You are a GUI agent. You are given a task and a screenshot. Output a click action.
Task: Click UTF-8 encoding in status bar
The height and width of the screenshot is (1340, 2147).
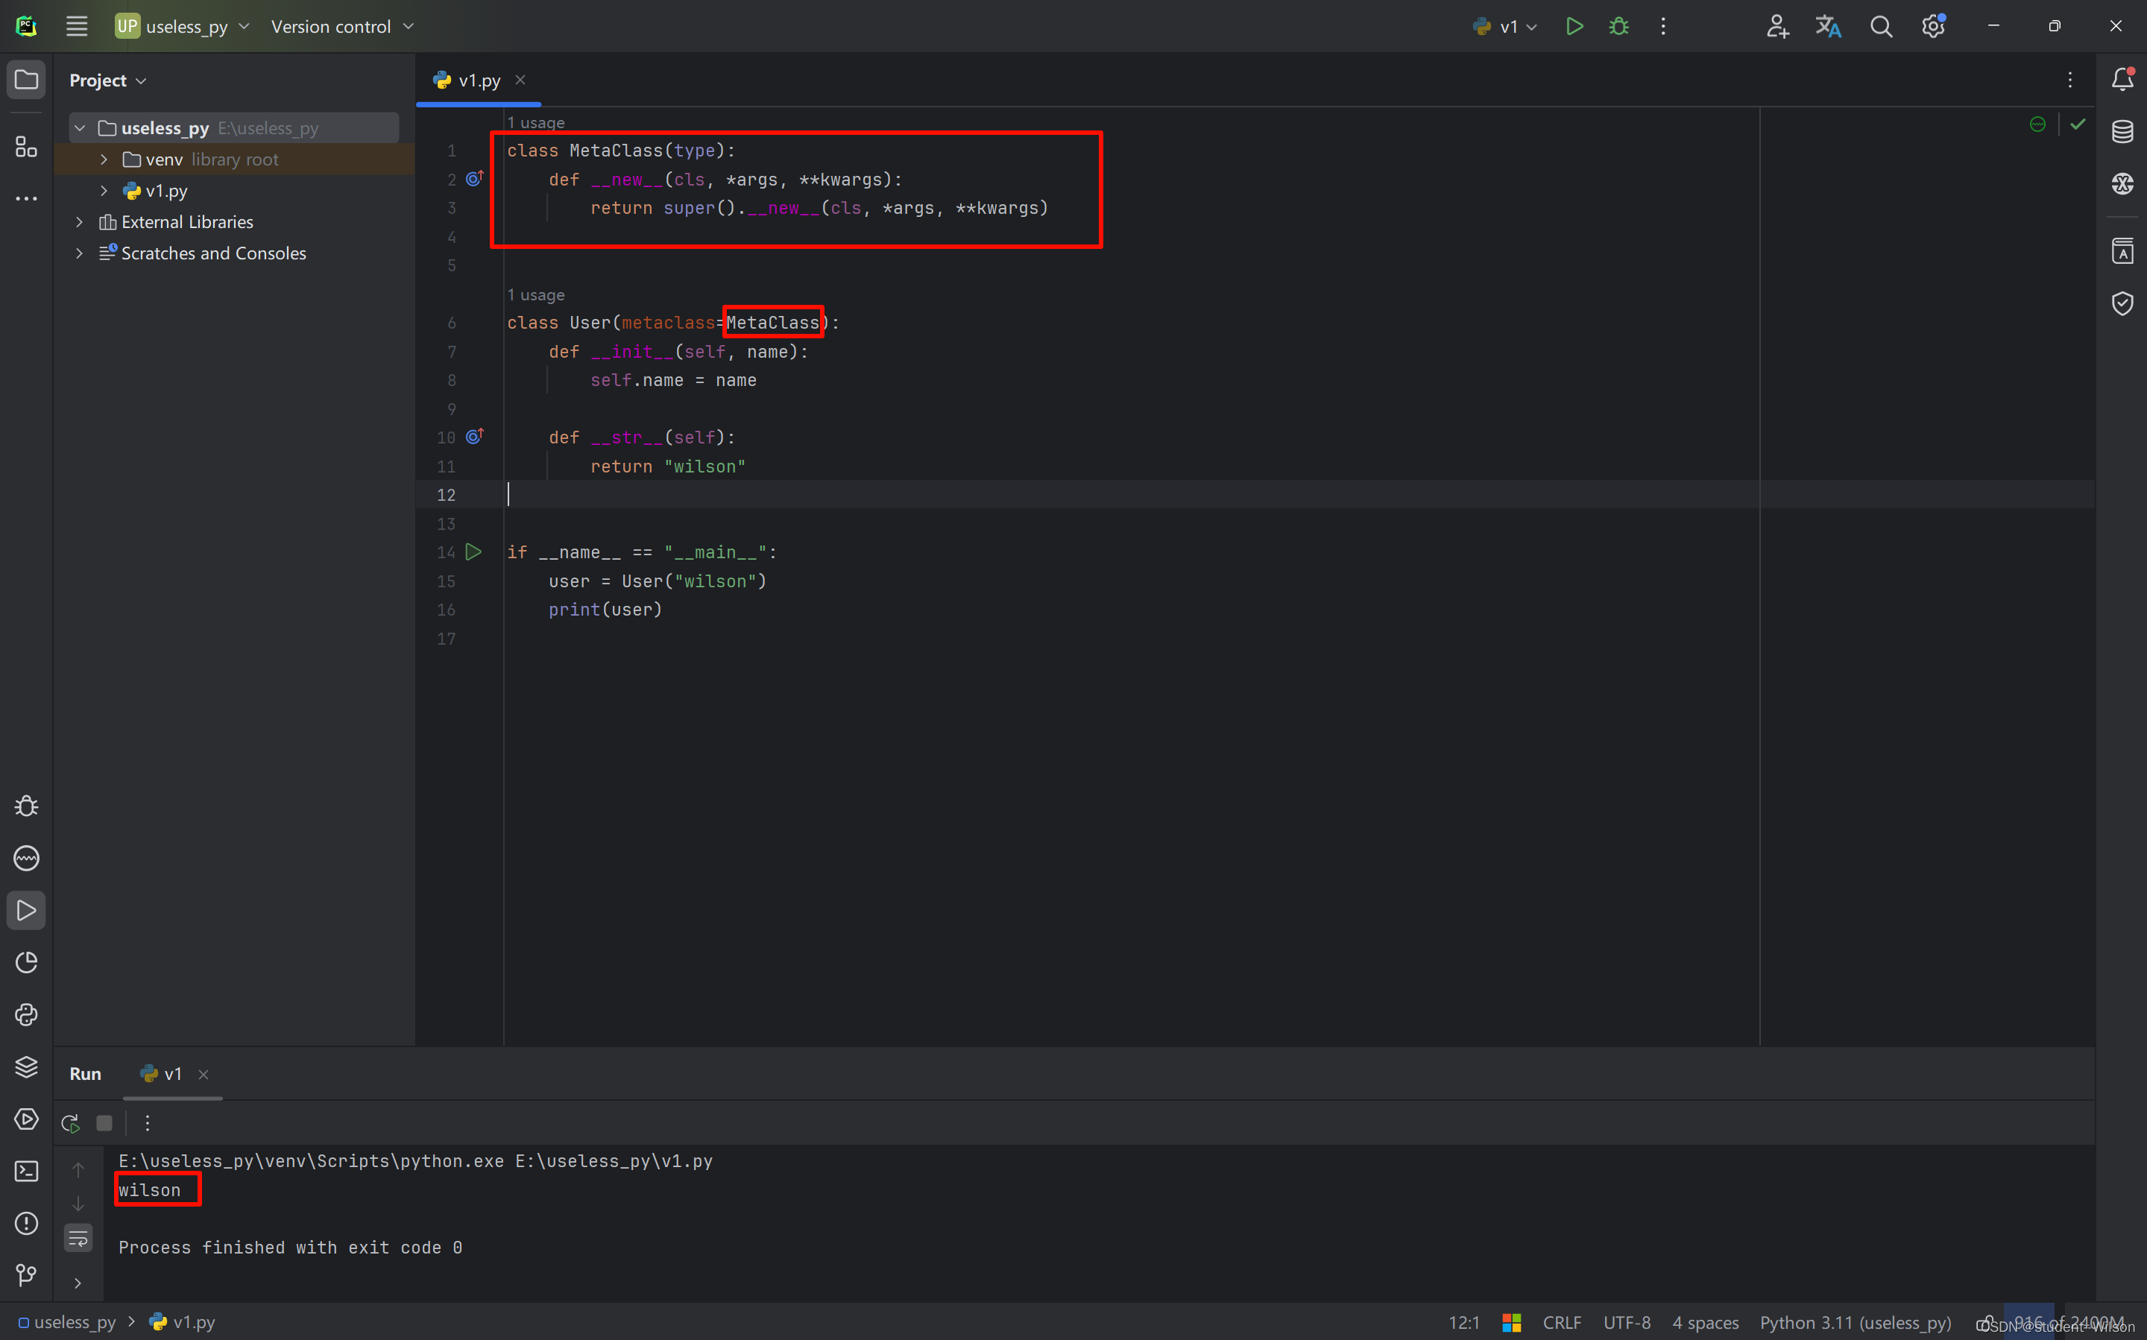tap(1627, 1322)
